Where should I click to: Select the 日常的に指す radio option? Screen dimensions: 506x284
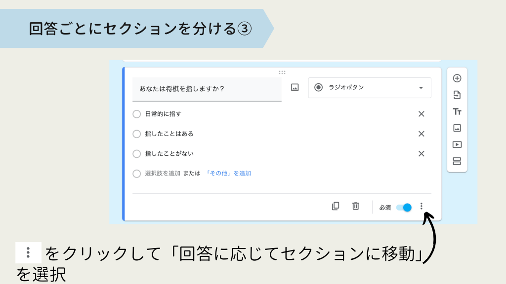pyautogui.click(x=137, y=114)
